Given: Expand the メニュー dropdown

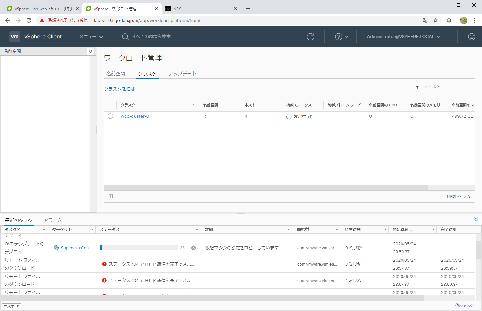Looking at the screenshot, I should pyautogui.click(x=91, y=37).
